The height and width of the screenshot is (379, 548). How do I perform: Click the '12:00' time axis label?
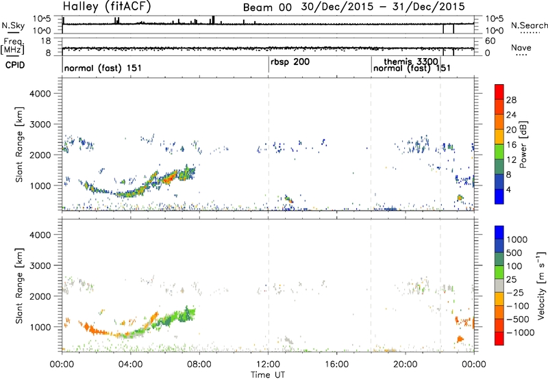click(268, 365)
